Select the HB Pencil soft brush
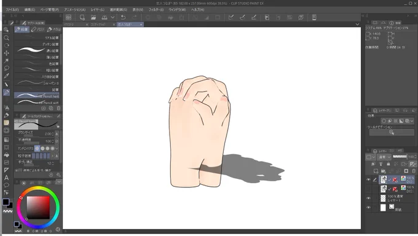This screenshot has height=236, width=418. 37,103
